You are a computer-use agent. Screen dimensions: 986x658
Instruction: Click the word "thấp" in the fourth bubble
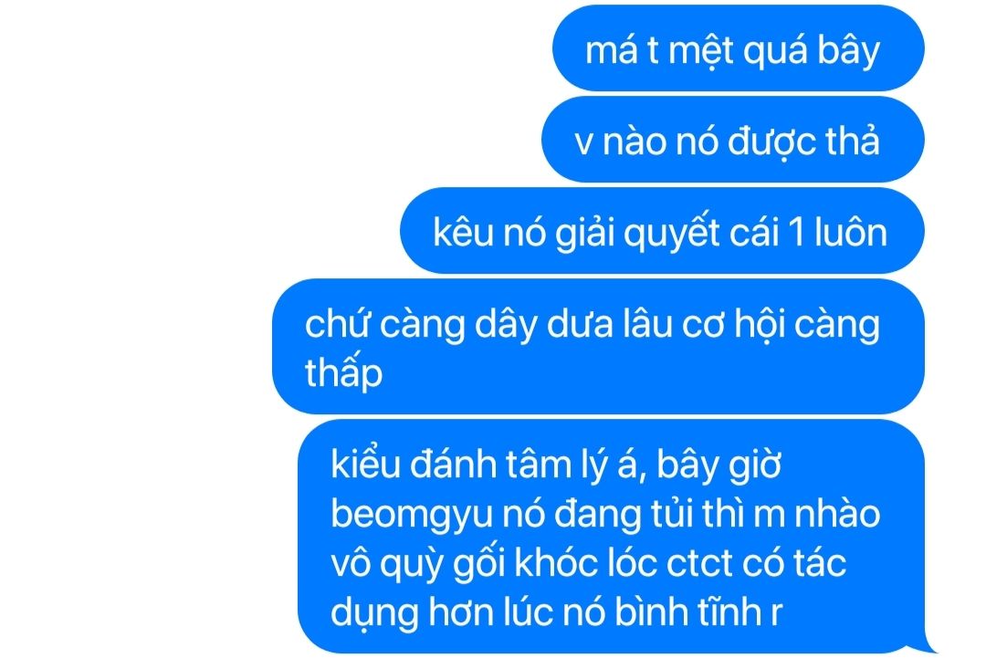click(343, 372)
